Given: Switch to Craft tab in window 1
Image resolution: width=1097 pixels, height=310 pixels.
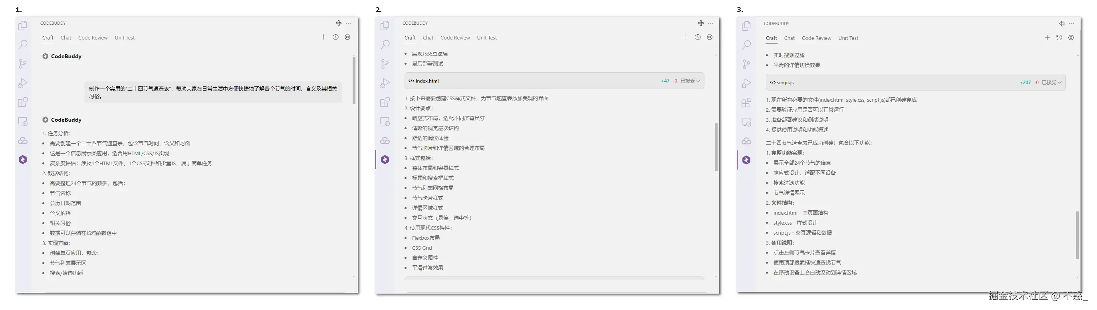Looking at the screenshot, I should coord(48,38).
